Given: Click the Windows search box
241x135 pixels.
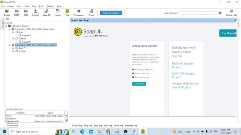Looking at the screenshot, I should coord(39,132).
